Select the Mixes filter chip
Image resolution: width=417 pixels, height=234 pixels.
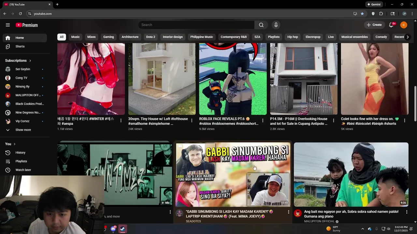coord(92,37)
